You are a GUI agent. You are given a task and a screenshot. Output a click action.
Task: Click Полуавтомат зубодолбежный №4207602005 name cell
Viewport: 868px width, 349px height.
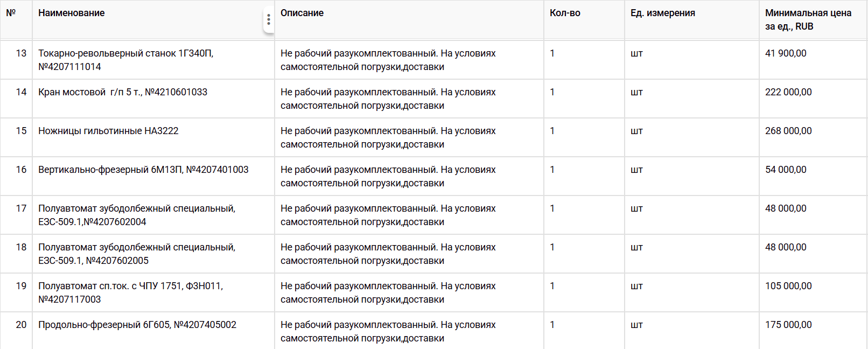point(137,254)
